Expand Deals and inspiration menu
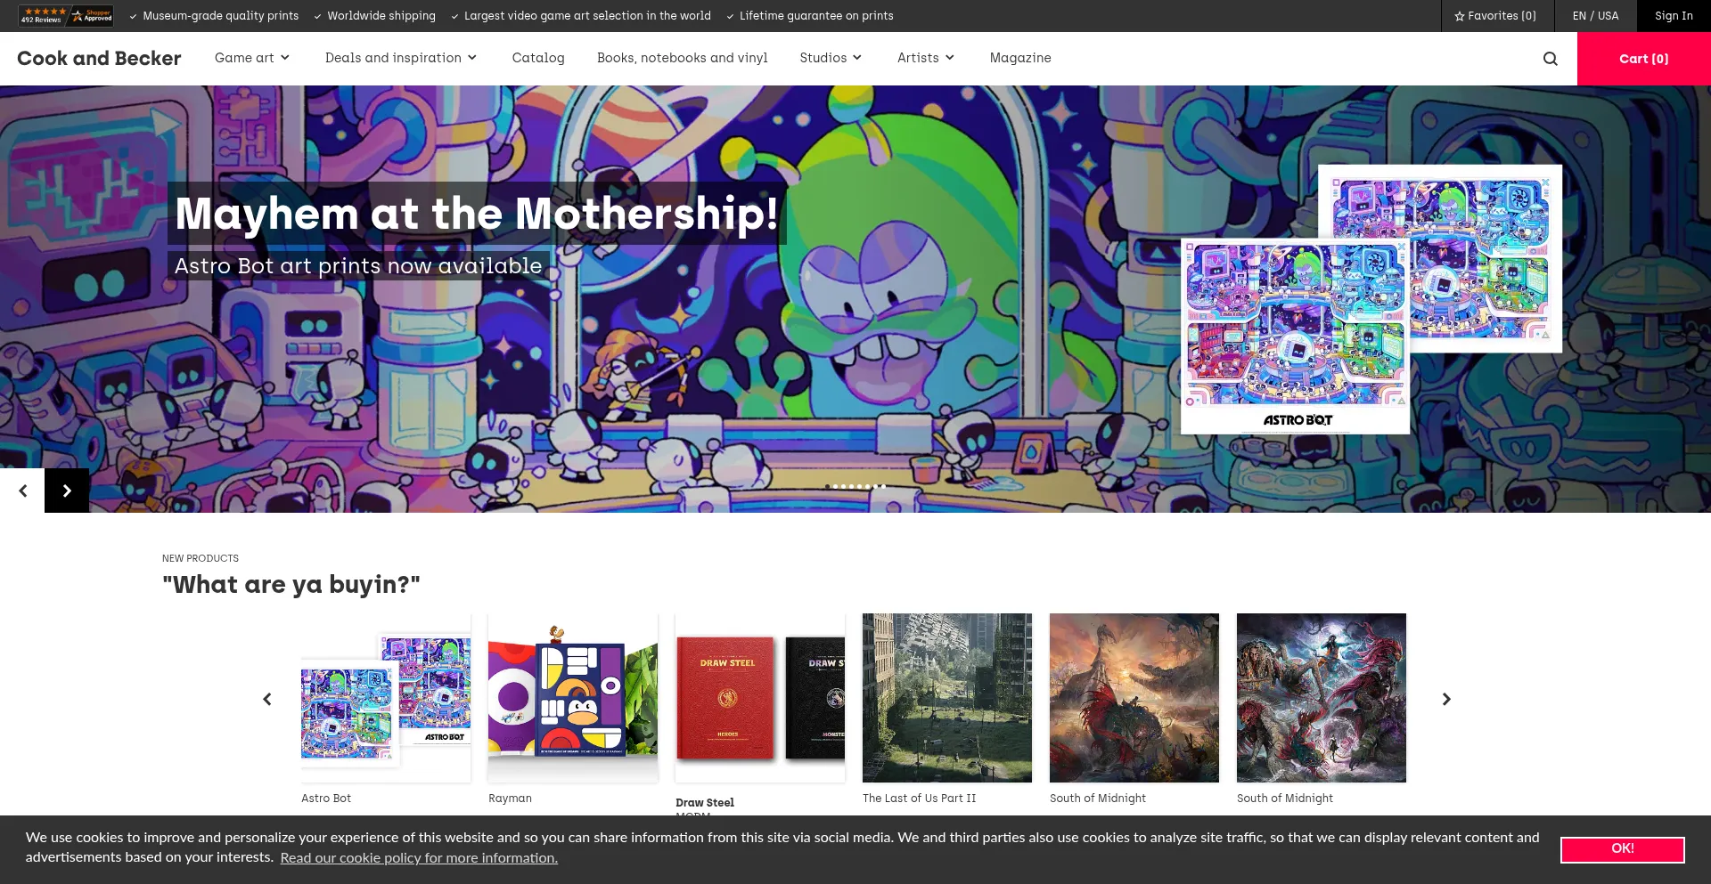 coord(401,58)
